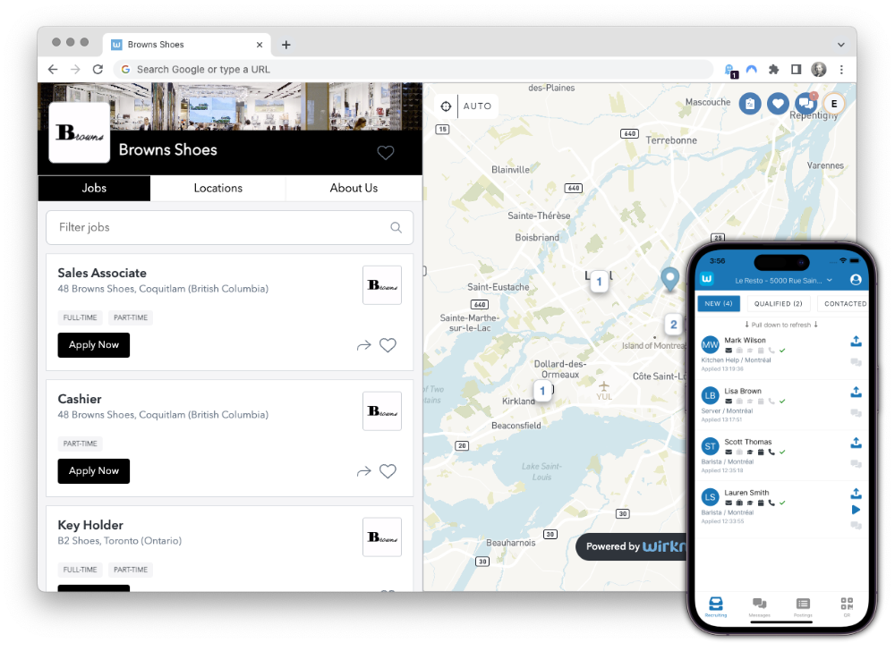895x651 pixels.
Task: Click Mark Wilson's upload icon
Action: click(856, 341)
